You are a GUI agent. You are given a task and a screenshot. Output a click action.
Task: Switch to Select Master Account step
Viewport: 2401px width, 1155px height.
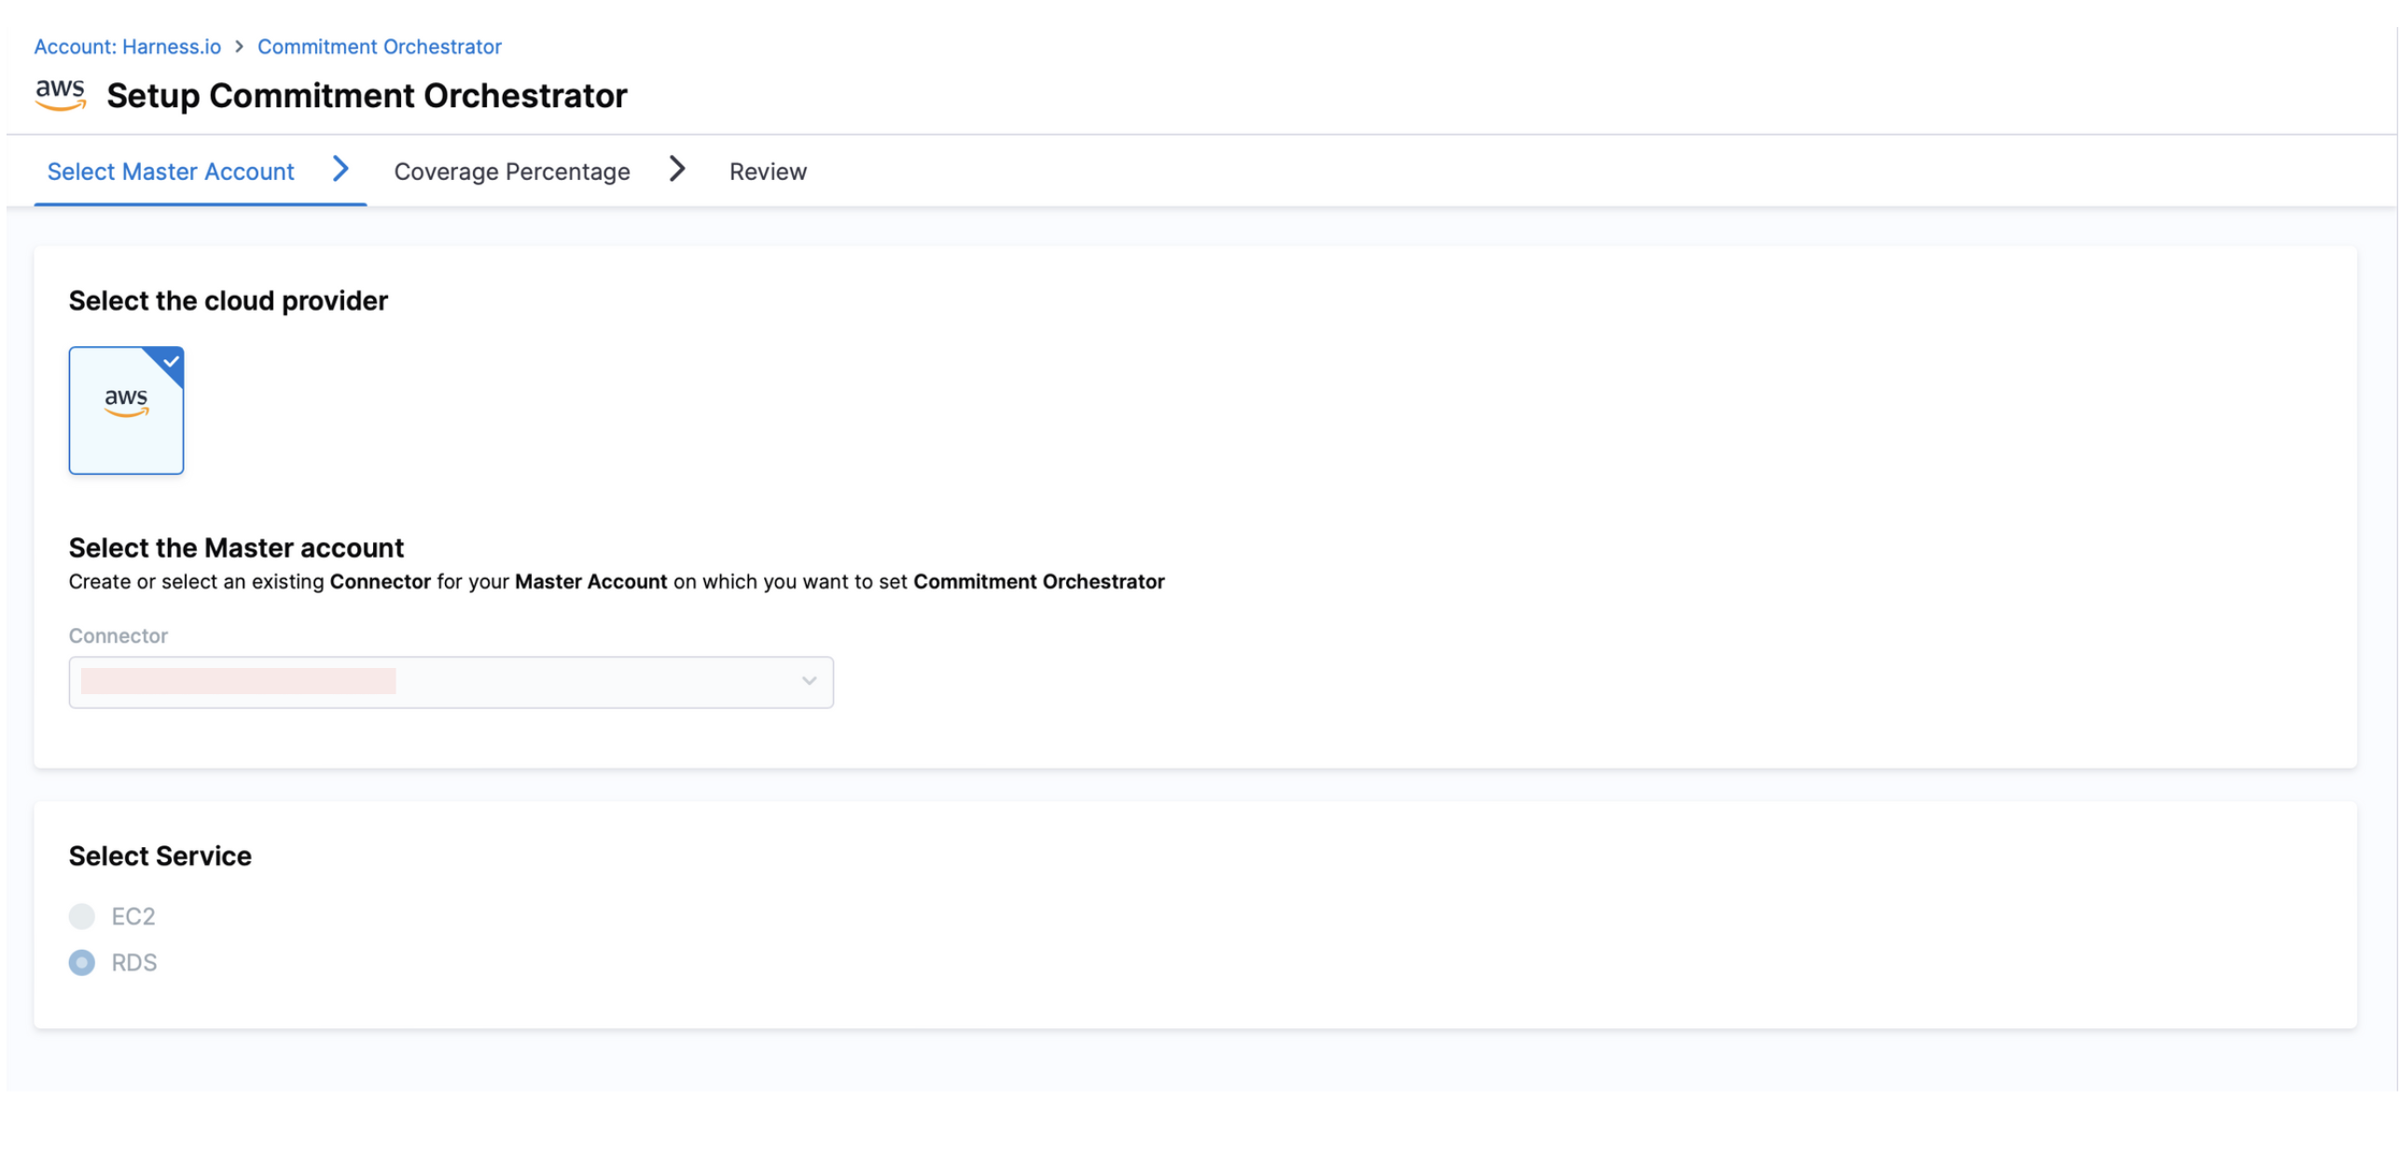pyautogui.click(x=171, y=172)
